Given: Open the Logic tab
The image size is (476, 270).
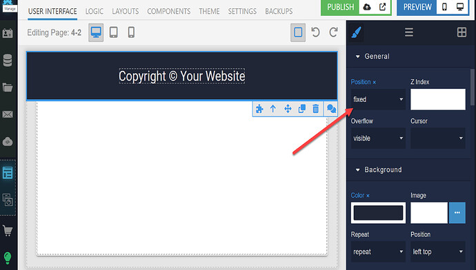Looking at the screenshot, I should (x=94, y=12).
